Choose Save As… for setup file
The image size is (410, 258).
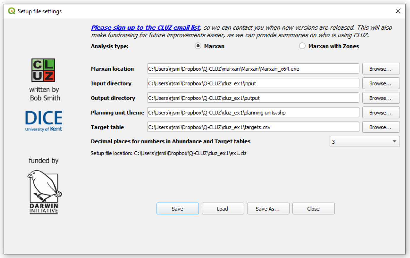pos(268,209)
